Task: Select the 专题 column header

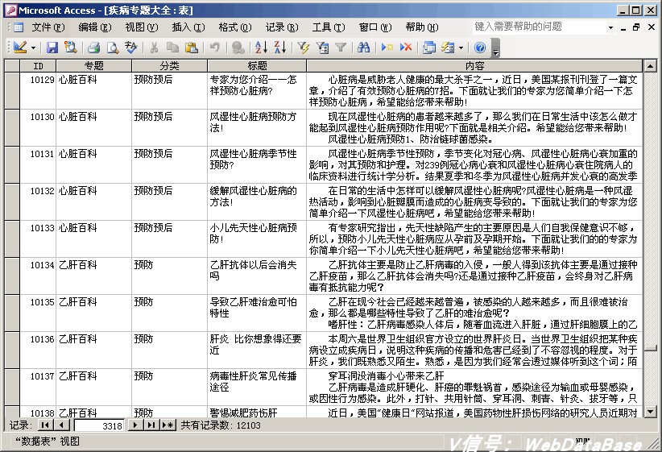Action: pos(93,65)
